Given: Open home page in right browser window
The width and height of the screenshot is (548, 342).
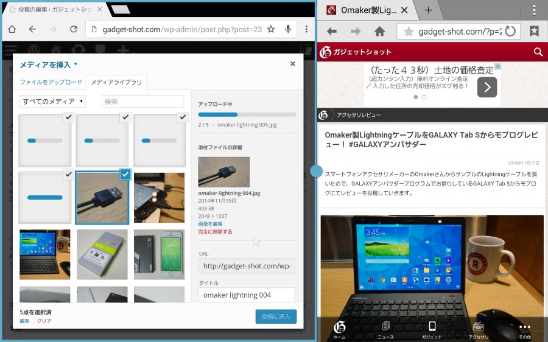Looking at the screenshot, I should tap(379, 32).
